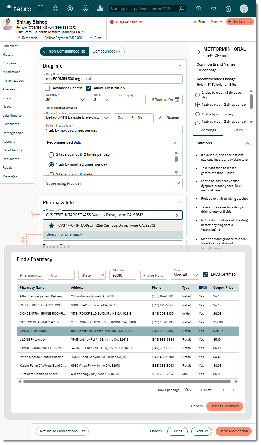
Task: Open Messages in the sidebar
Action: tap(10, 176)
